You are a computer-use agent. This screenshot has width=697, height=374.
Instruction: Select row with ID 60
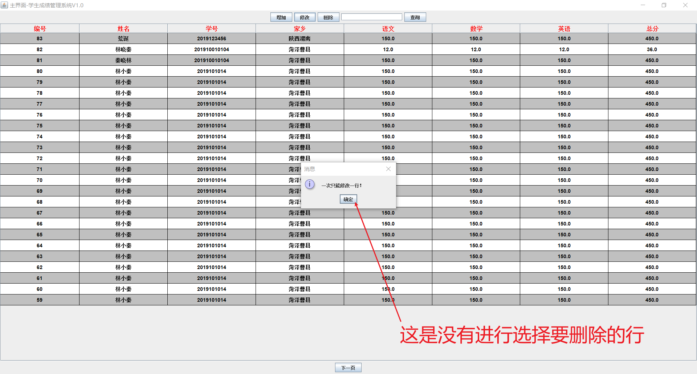[x=348, y=289]
